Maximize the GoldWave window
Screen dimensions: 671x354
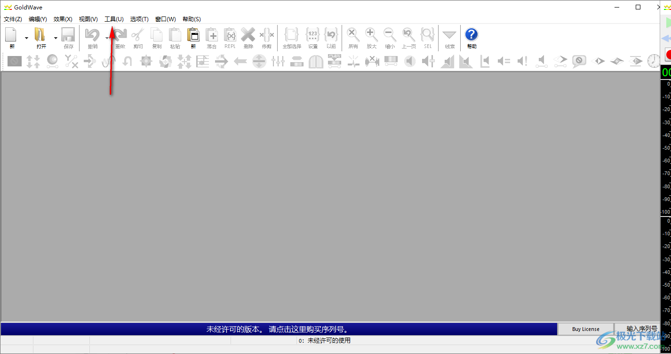[638, 7]
